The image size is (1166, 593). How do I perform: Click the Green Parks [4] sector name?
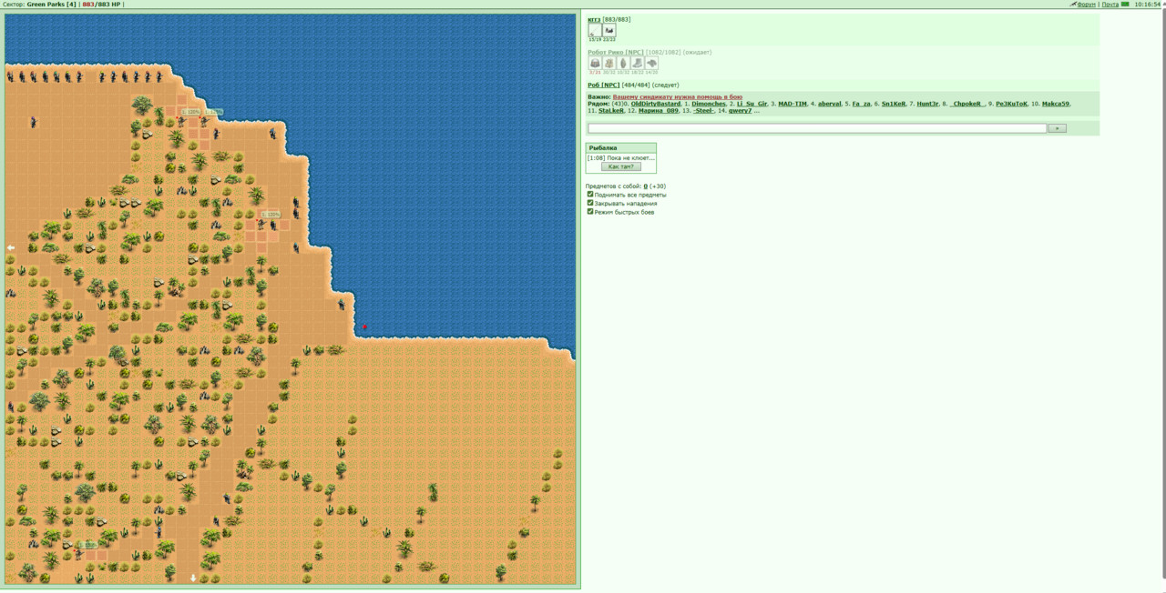[x=49, y=5]
